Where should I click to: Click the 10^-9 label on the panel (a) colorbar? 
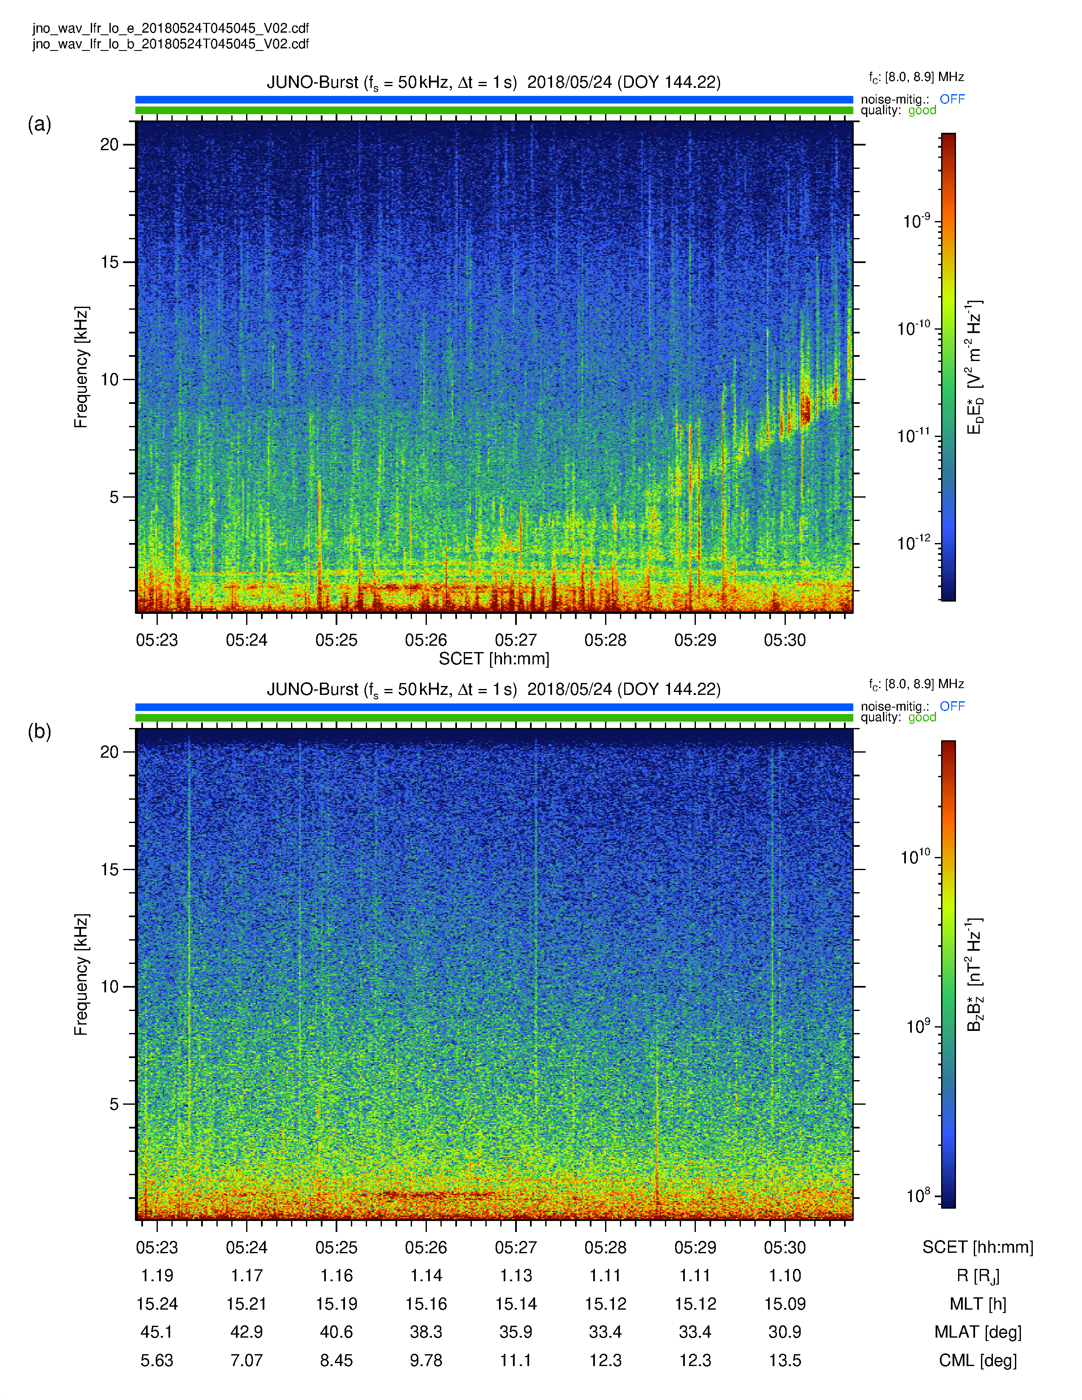point(917,221)
